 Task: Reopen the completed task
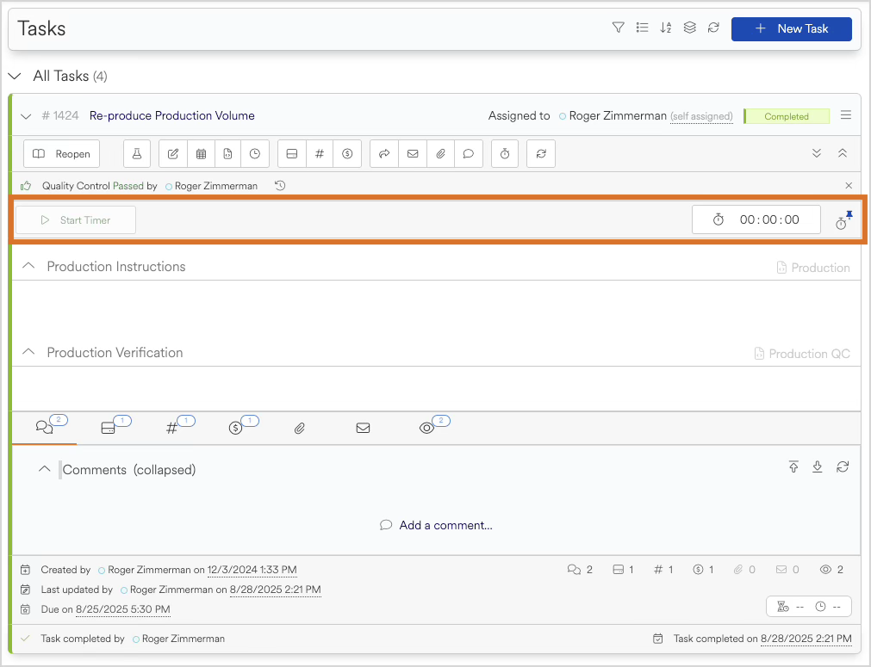pos(62,154)
